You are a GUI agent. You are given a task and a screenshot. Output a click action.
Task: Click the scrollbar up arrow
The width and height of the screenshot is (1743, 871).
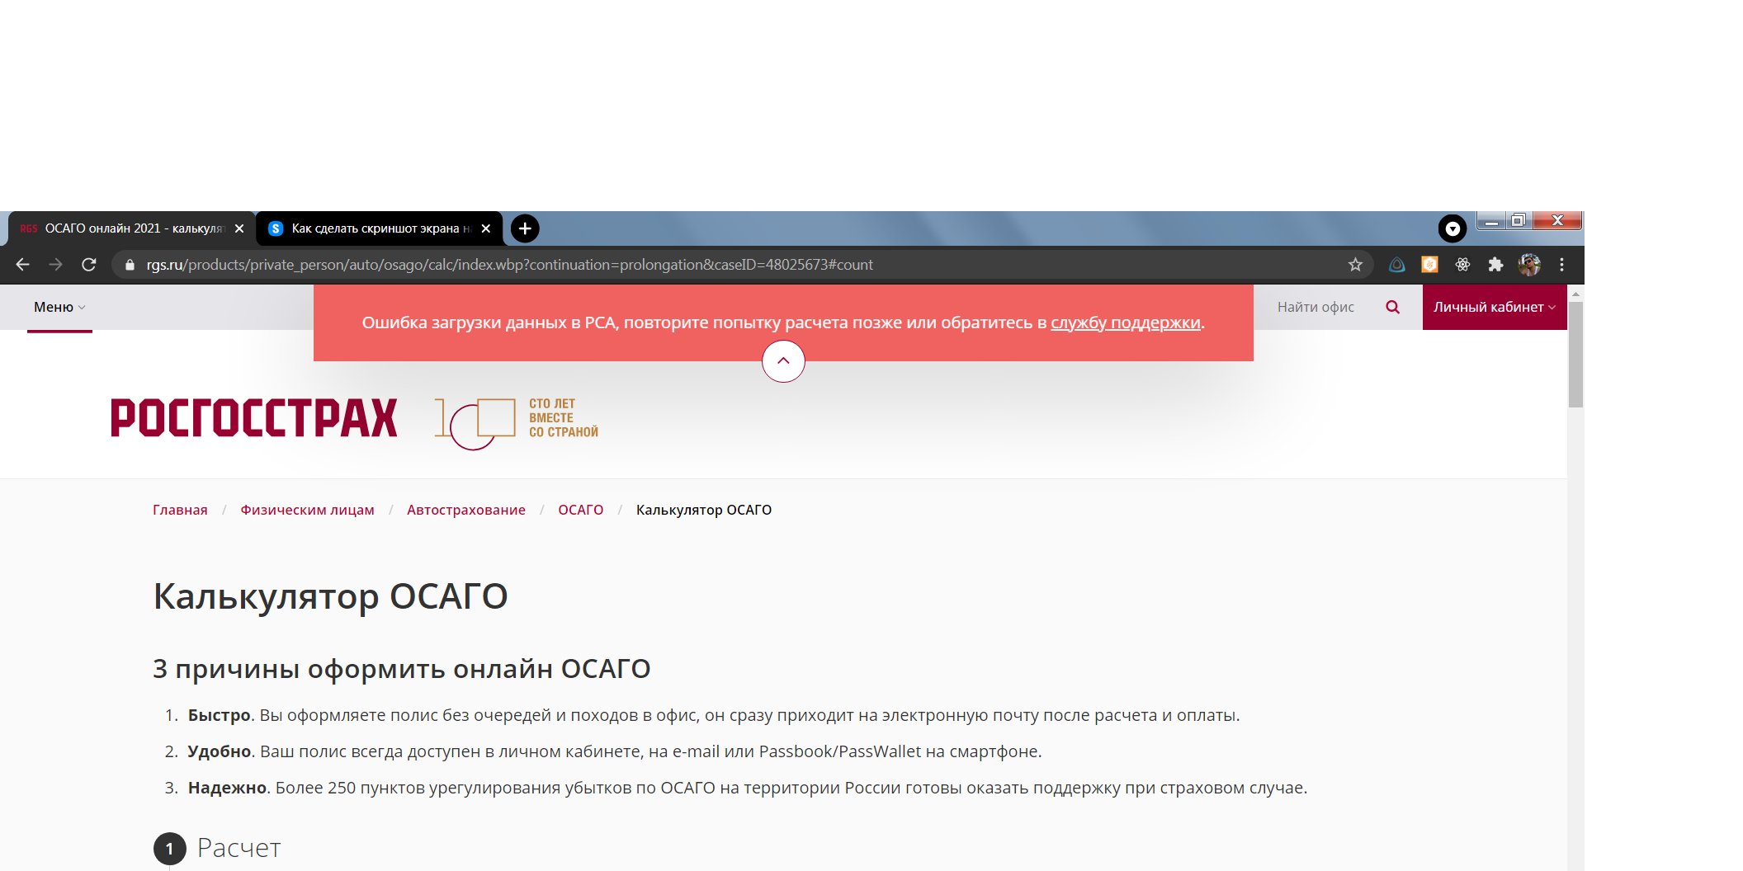tap(1575, 294)
